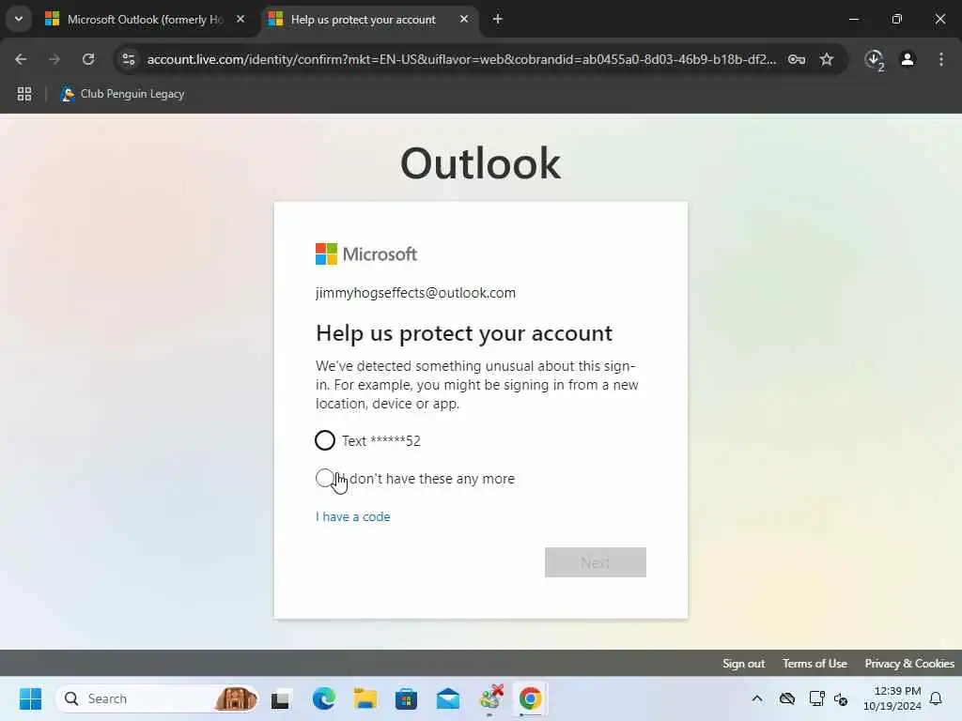Expand the tab search dropdown arrow
The height and width of the screenshot is (721, 962).
(x=19, y=19)
